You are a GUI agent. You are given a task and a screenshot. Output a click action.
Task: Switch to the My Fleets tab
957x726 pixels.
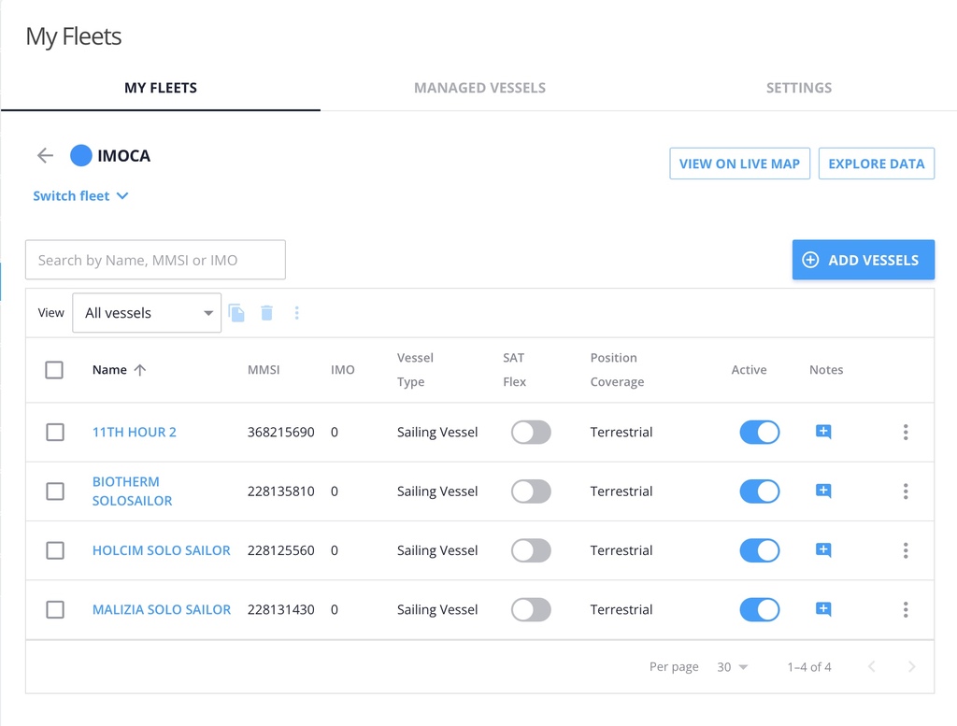click(161, 88)
